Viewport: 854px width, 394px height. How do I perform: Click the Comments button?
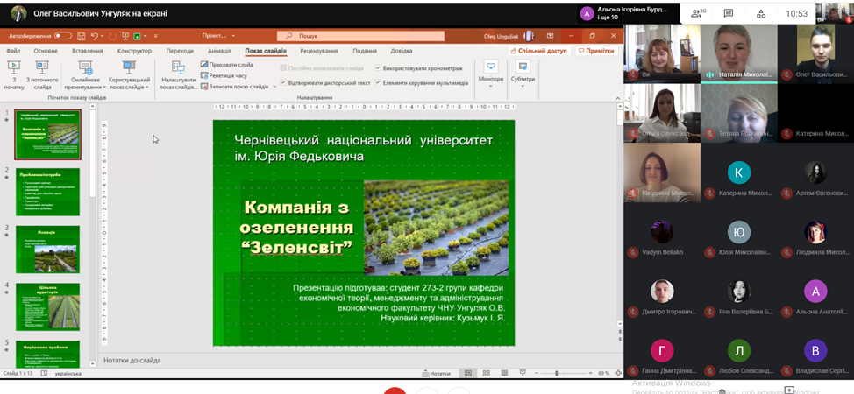(597, 51)
